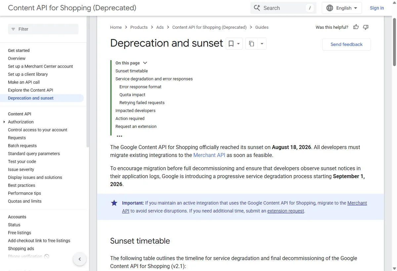Screen dimensions: 397x271
Task: Click the slash shortcut badge in search
Action: tap(310, 8)
